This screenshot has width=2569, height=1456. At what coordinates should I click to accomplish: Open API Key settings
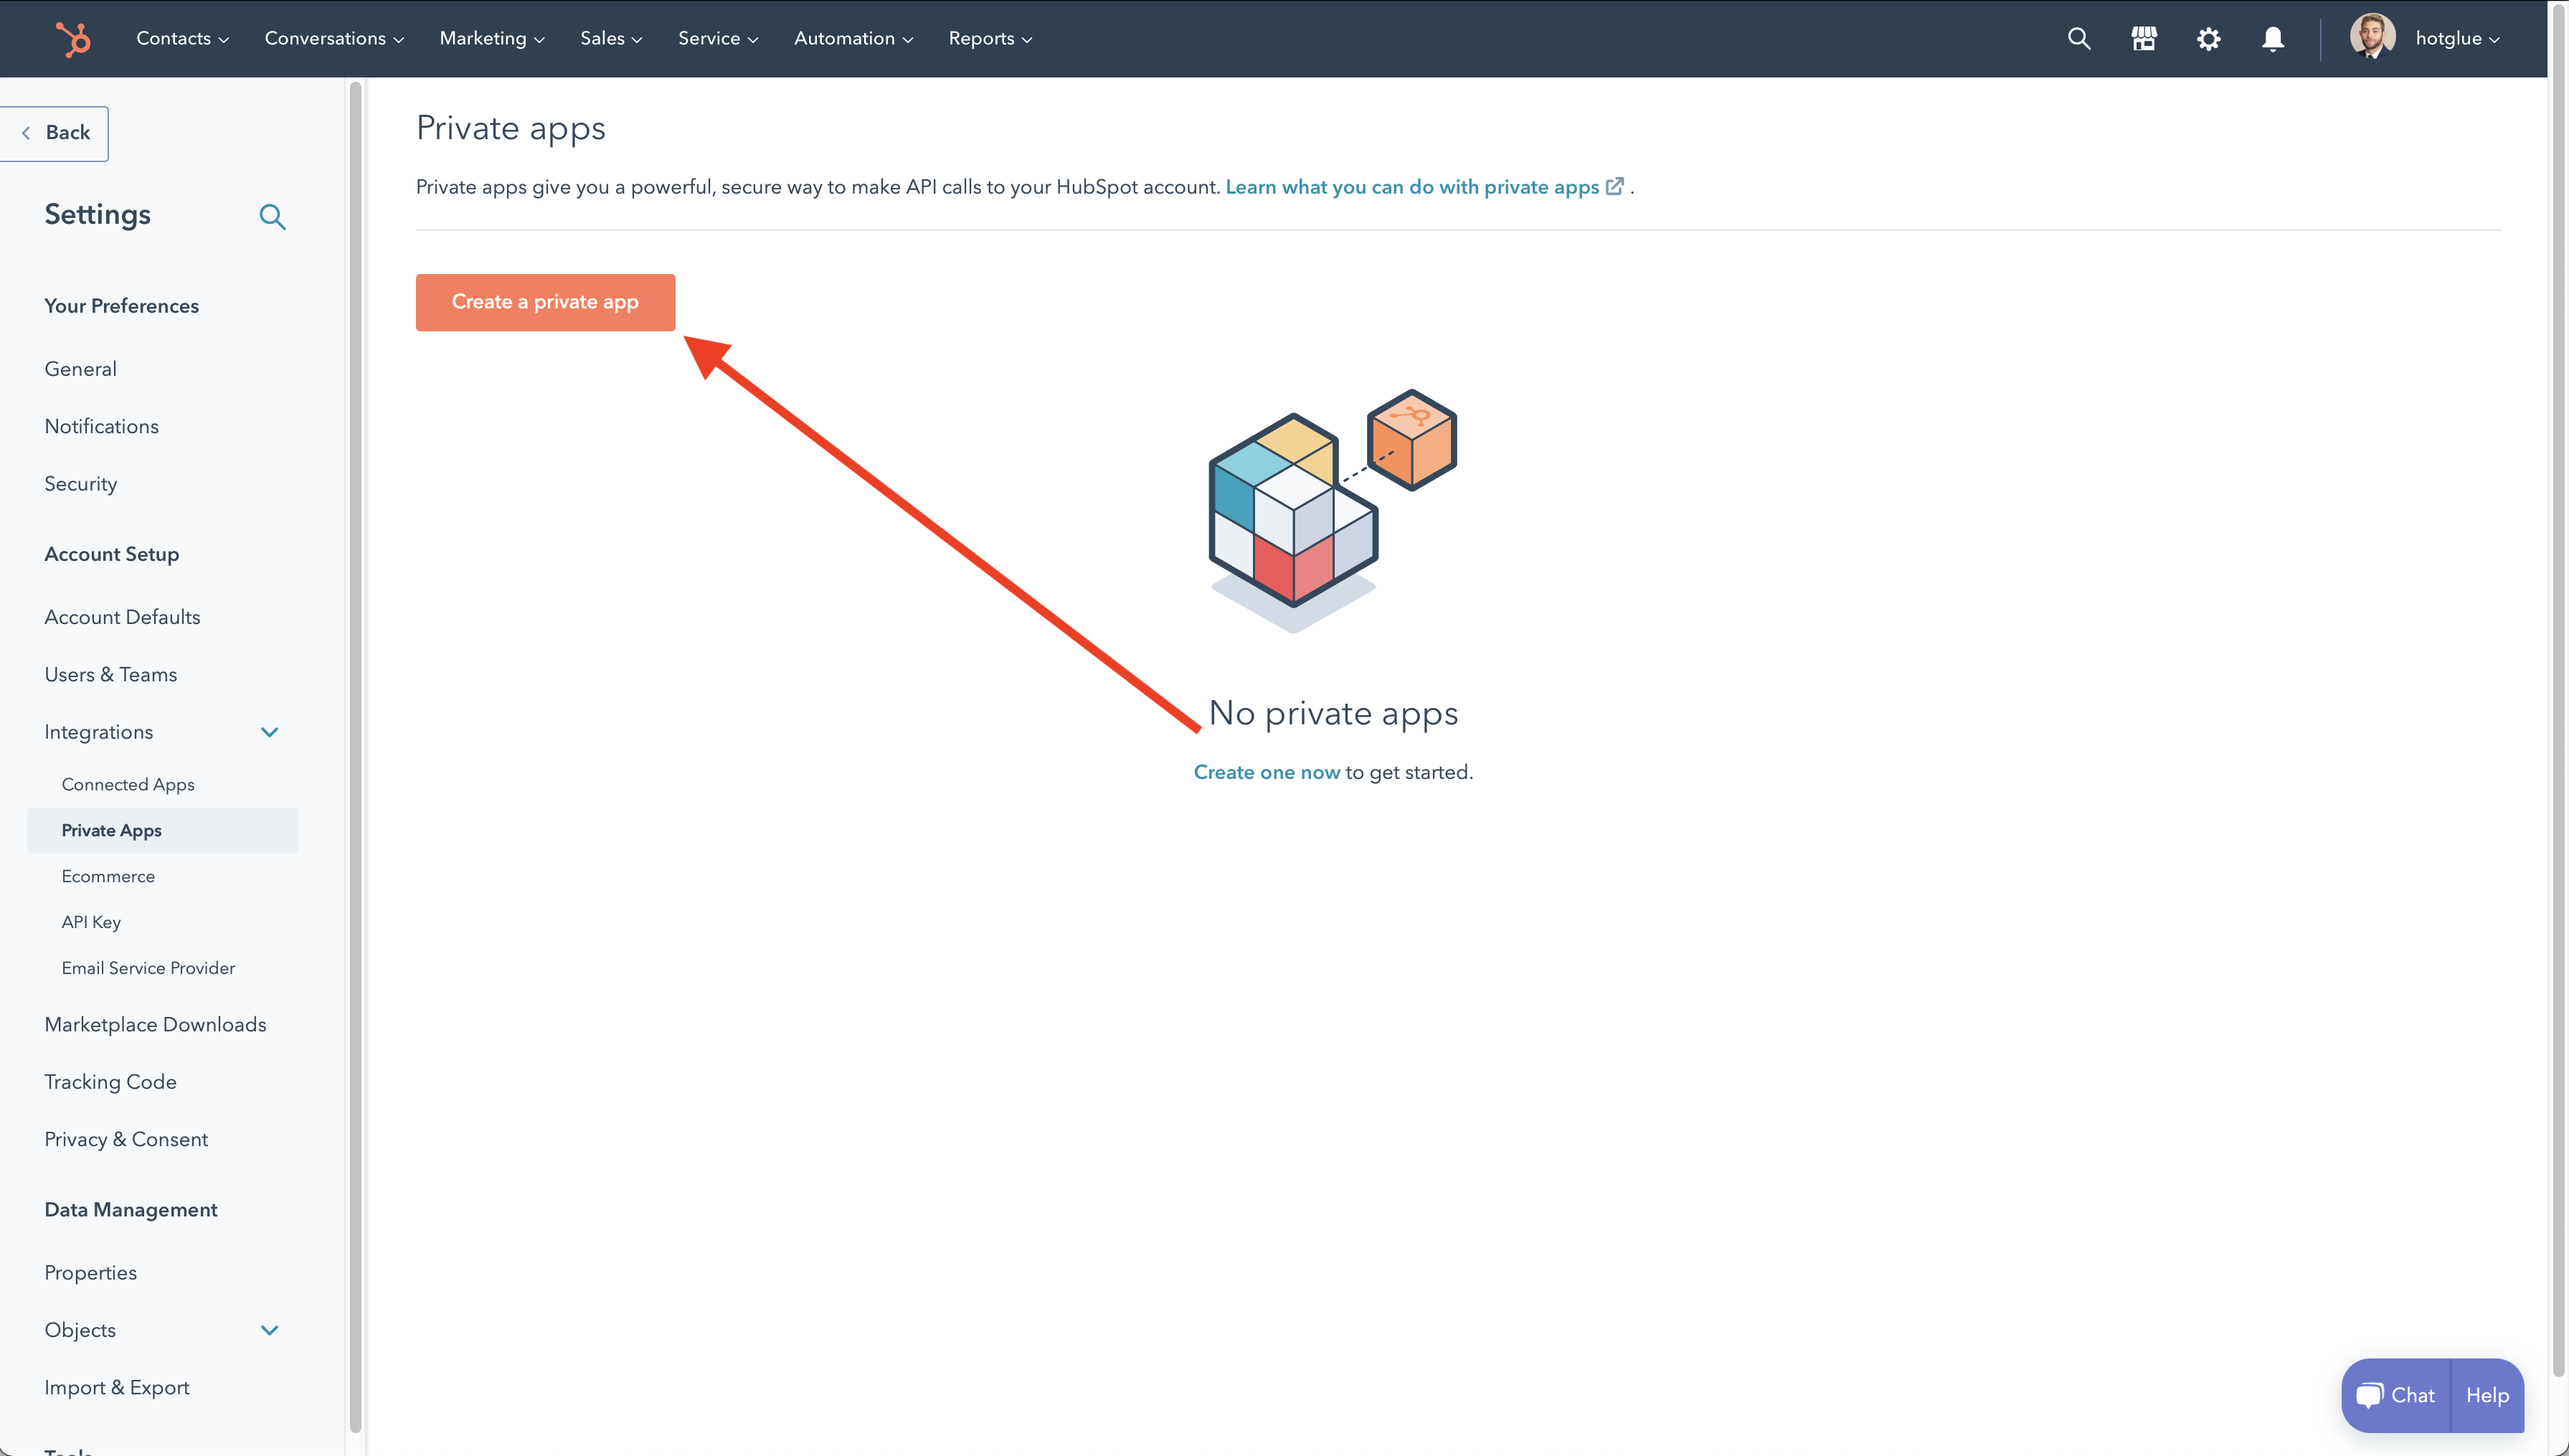point(91,922)
